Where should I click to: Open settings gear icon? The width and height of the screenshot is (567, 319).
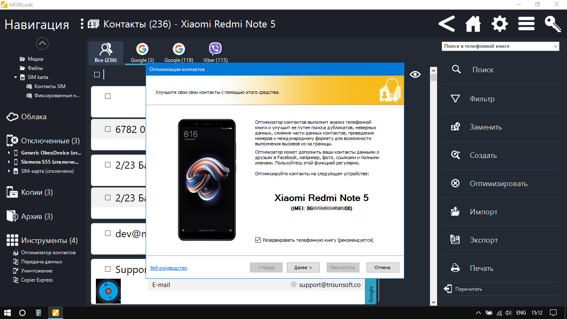coord(500,24)
